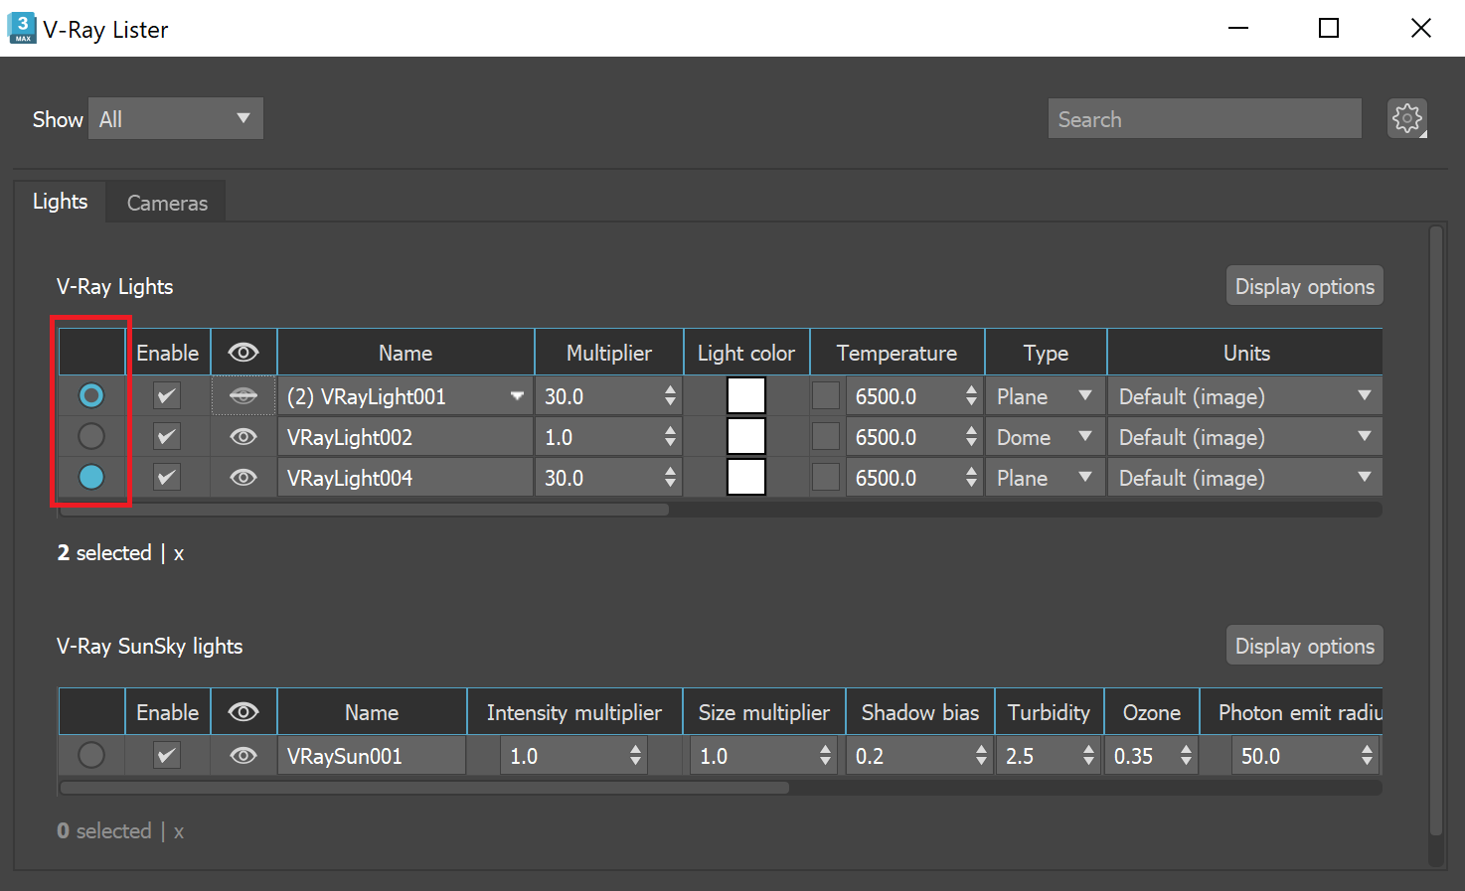Click the eye icon column header in SunSky lights
This screenshot has width=1465, height=891.
(x=244, y=712)
